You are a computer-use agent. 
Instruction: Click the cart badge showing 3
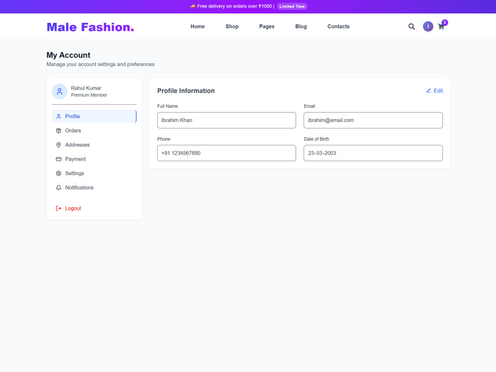coord(444,22)
